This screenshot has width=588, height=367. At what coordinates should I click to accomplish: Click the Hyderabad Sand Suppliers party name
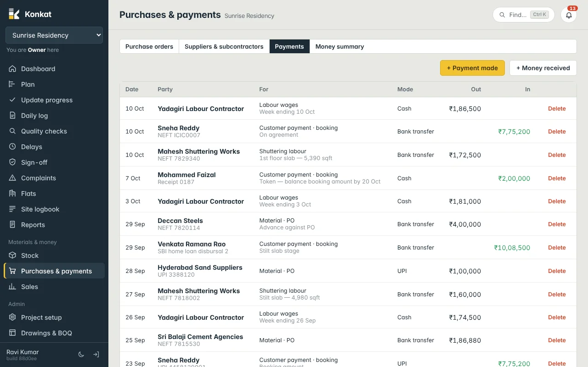(200, 267)
